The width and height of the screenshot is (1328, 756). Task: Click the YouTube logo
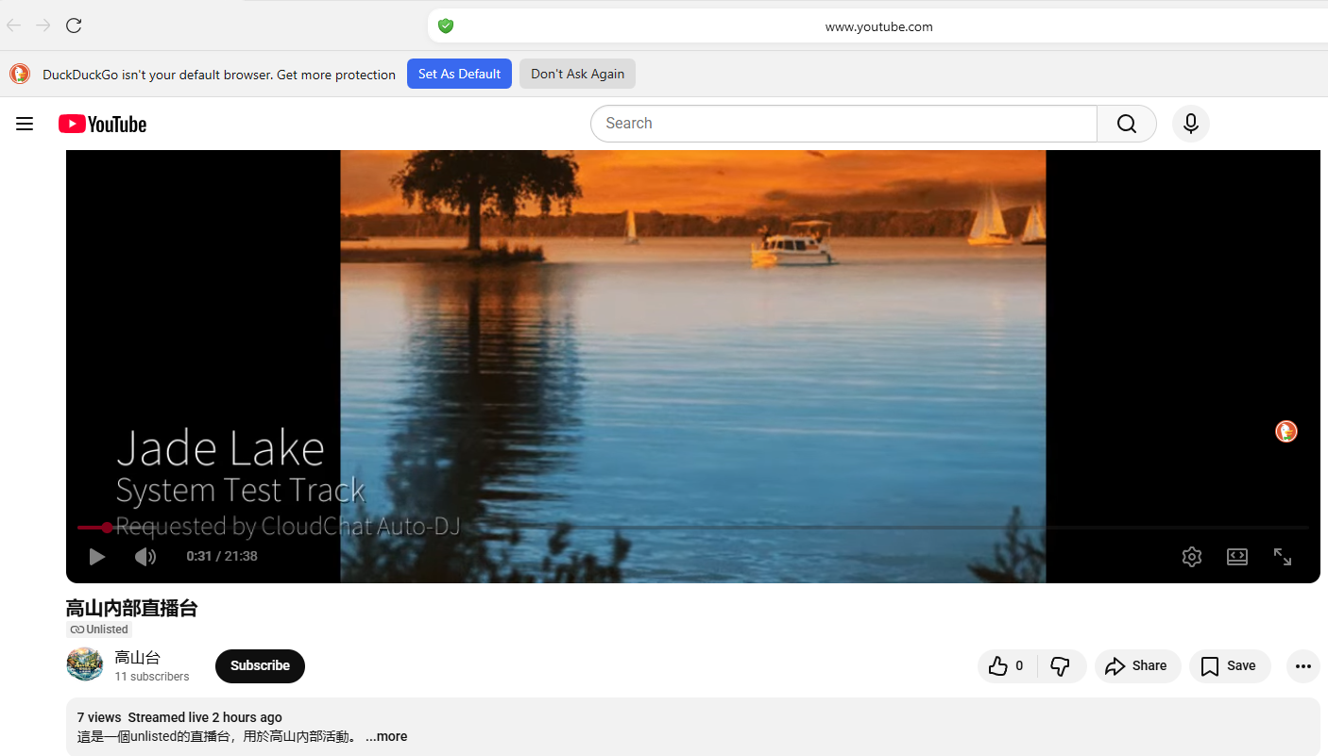pyautogui.click(x=103, y=124)
